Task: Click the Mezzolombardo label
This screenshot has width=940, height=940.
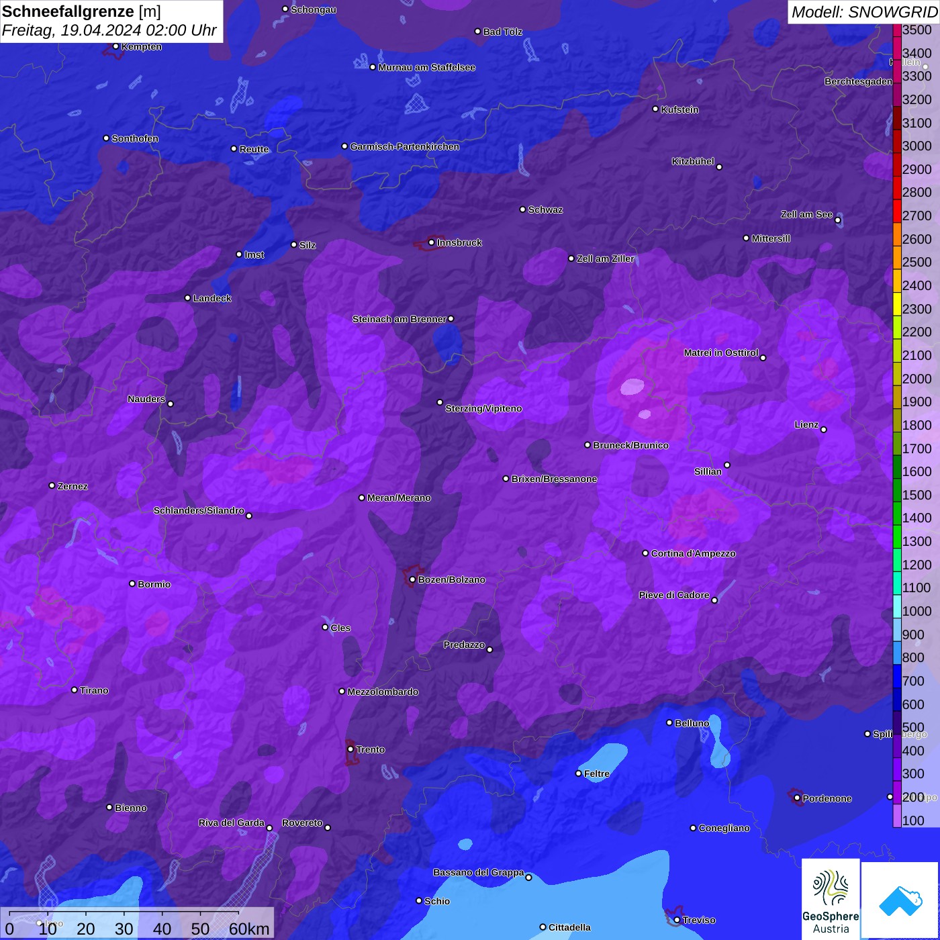Action: coord(383,692)
